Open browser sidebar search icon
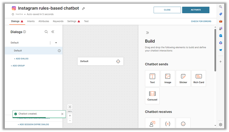The width and height of the screenshot is (229, 132). (x=221, y=7)
